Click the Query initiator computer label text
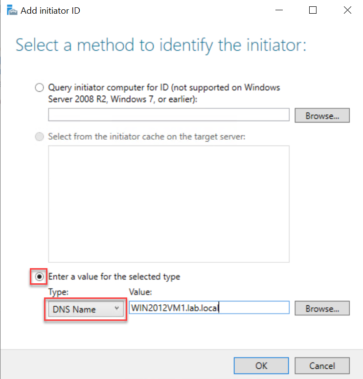This screenshot has height=379, width=363. 164,93
